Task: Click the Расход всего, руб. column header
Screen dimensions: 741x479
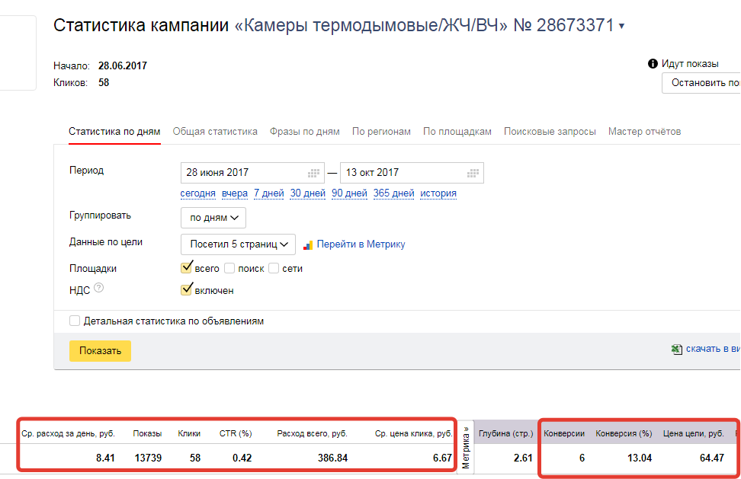Action: click(312, 434)
